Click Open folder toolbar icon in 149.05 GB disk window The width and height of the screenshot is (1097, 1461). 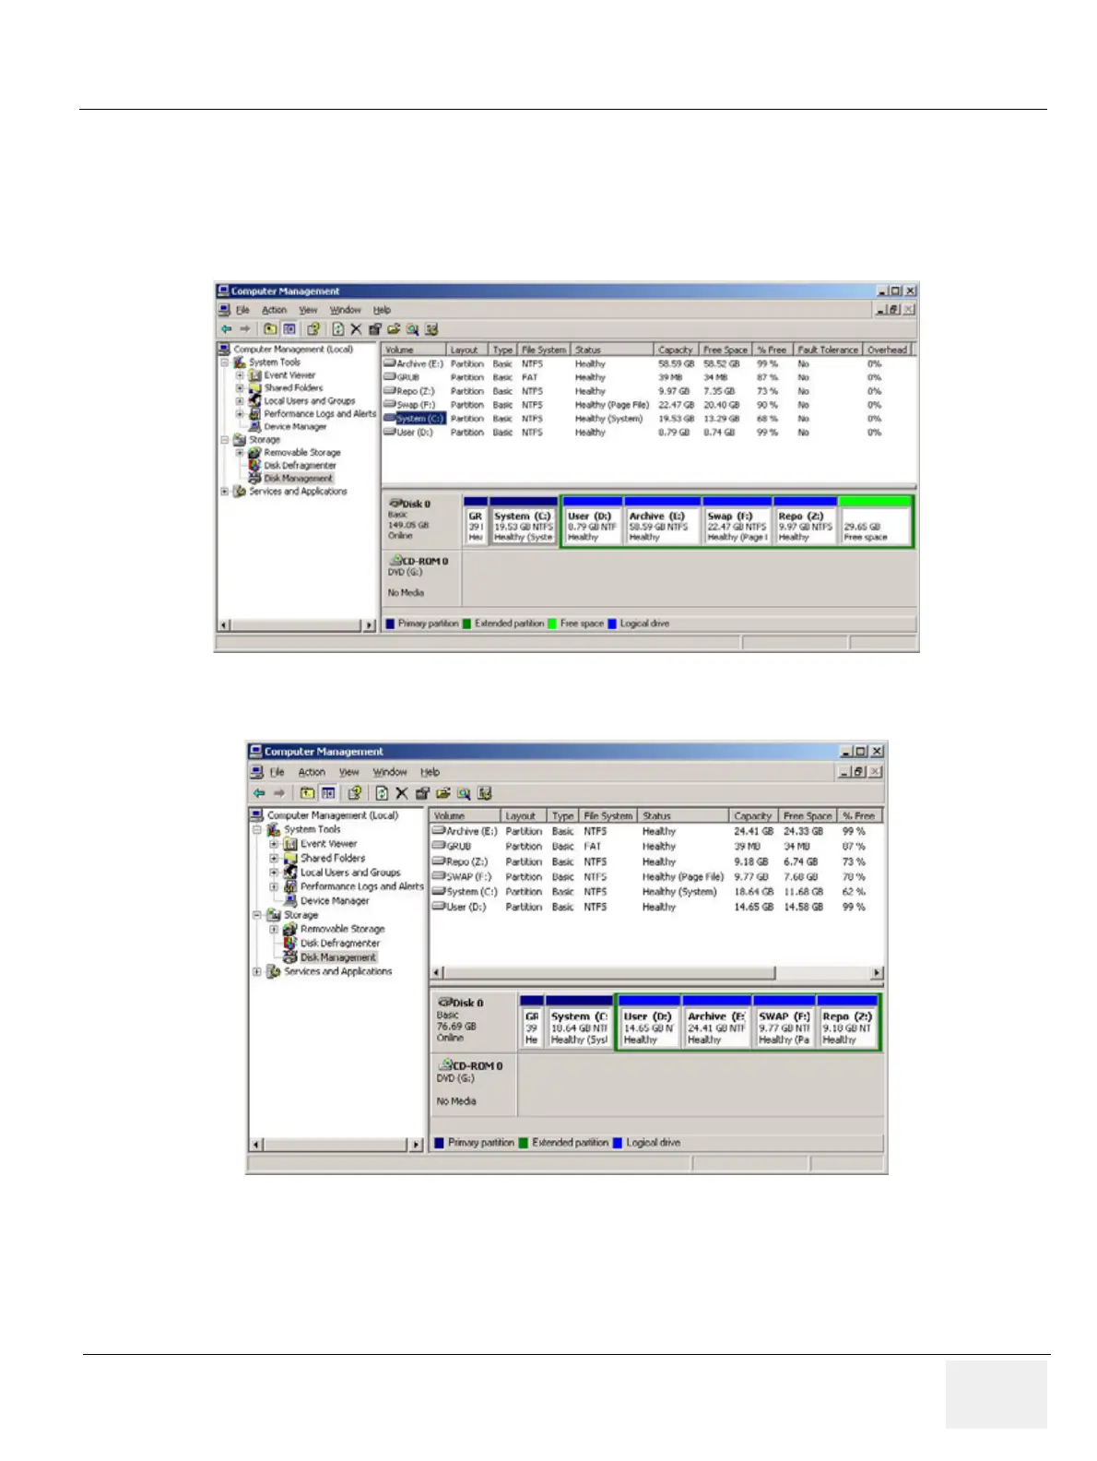pos(394,328)
